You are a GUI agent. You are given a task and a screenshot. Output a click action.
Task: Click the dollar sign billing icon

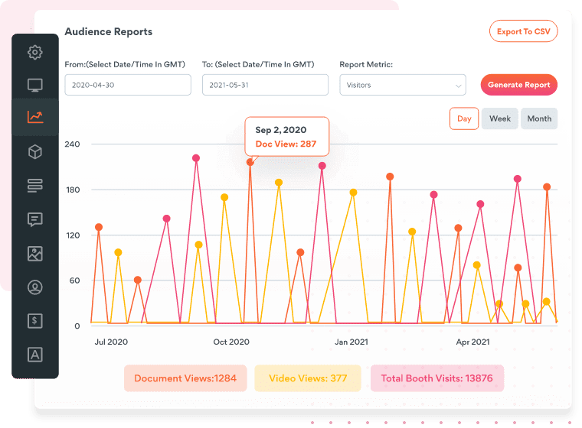click(x=34, y=321)
